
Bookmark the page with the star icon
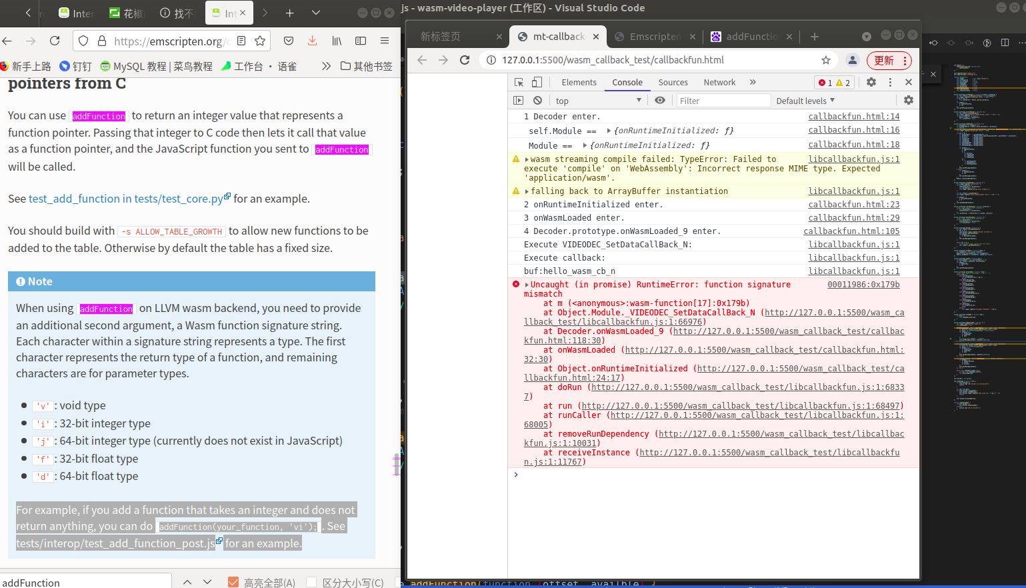click(x=259, y=40)
